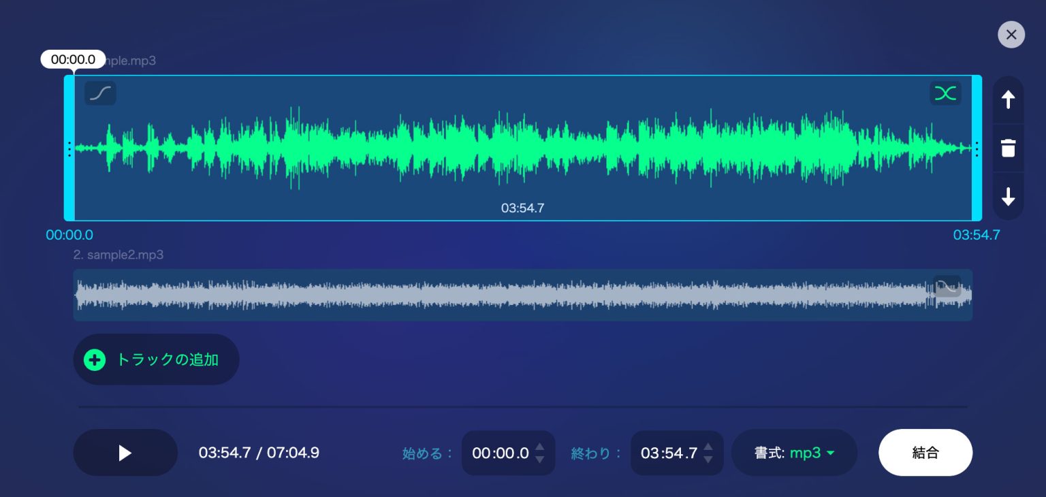The height and width of the screenshot is (497, 1046).
Task: Select the sample2.mp3 waveform
Action: click(x=523, y=295)
